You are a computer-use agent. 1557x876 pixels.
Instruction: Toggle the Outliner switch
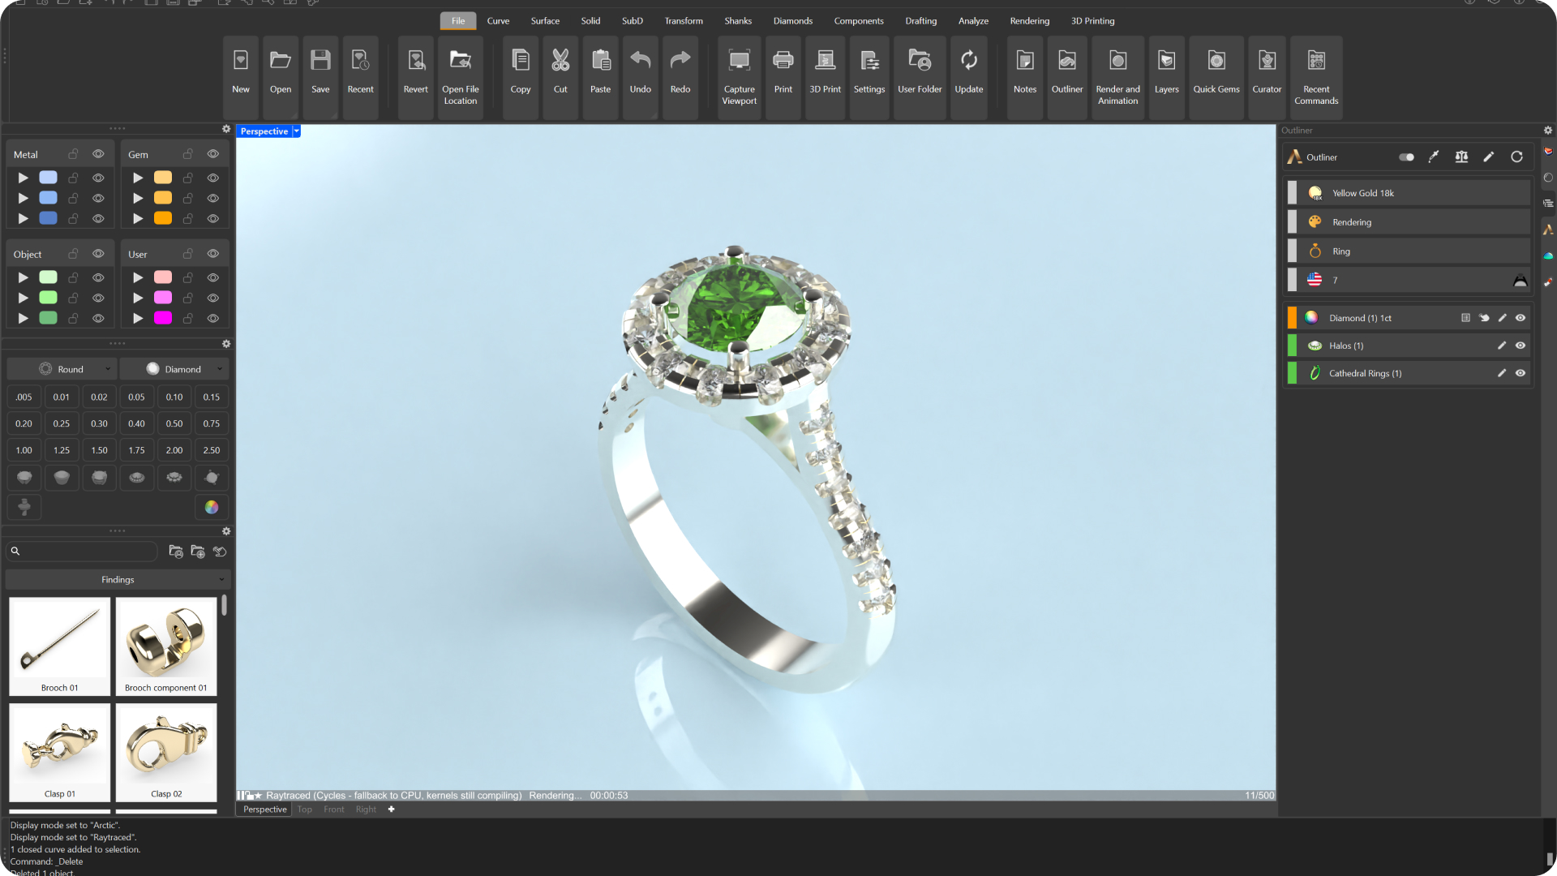pyautogui.click(x=1407, y=157)
